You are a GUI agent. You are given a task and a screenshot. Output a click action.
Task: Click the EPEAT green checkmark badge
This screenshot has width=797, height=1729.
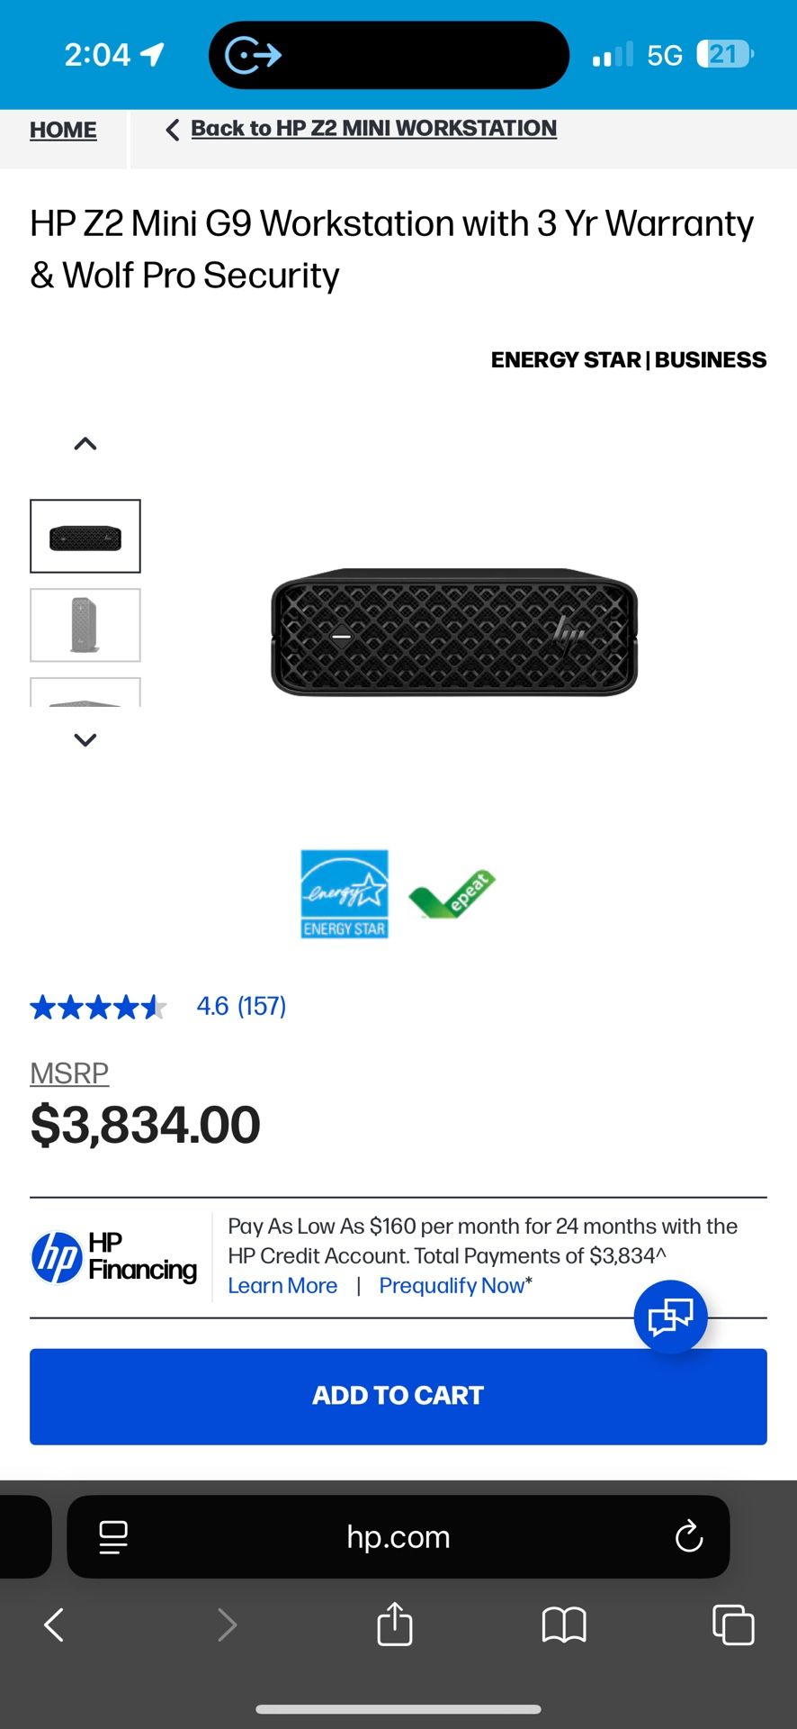click(452, 893)
